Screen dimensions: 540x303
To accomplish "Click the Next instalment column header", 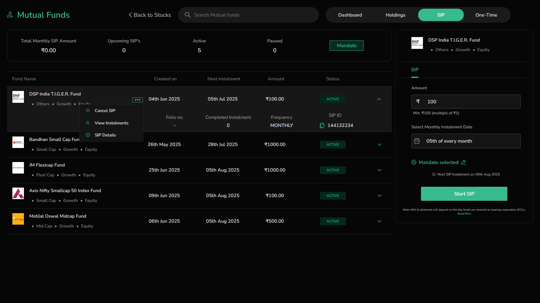I will (x=224, y=79).
